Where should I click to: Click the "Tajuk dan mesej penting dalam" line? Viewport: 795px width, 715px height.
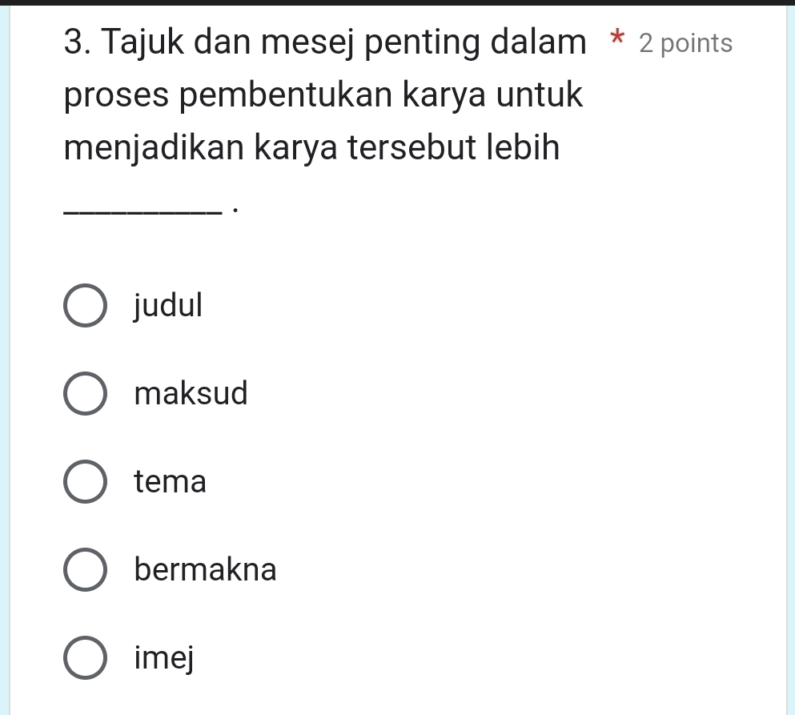(336, 43)
